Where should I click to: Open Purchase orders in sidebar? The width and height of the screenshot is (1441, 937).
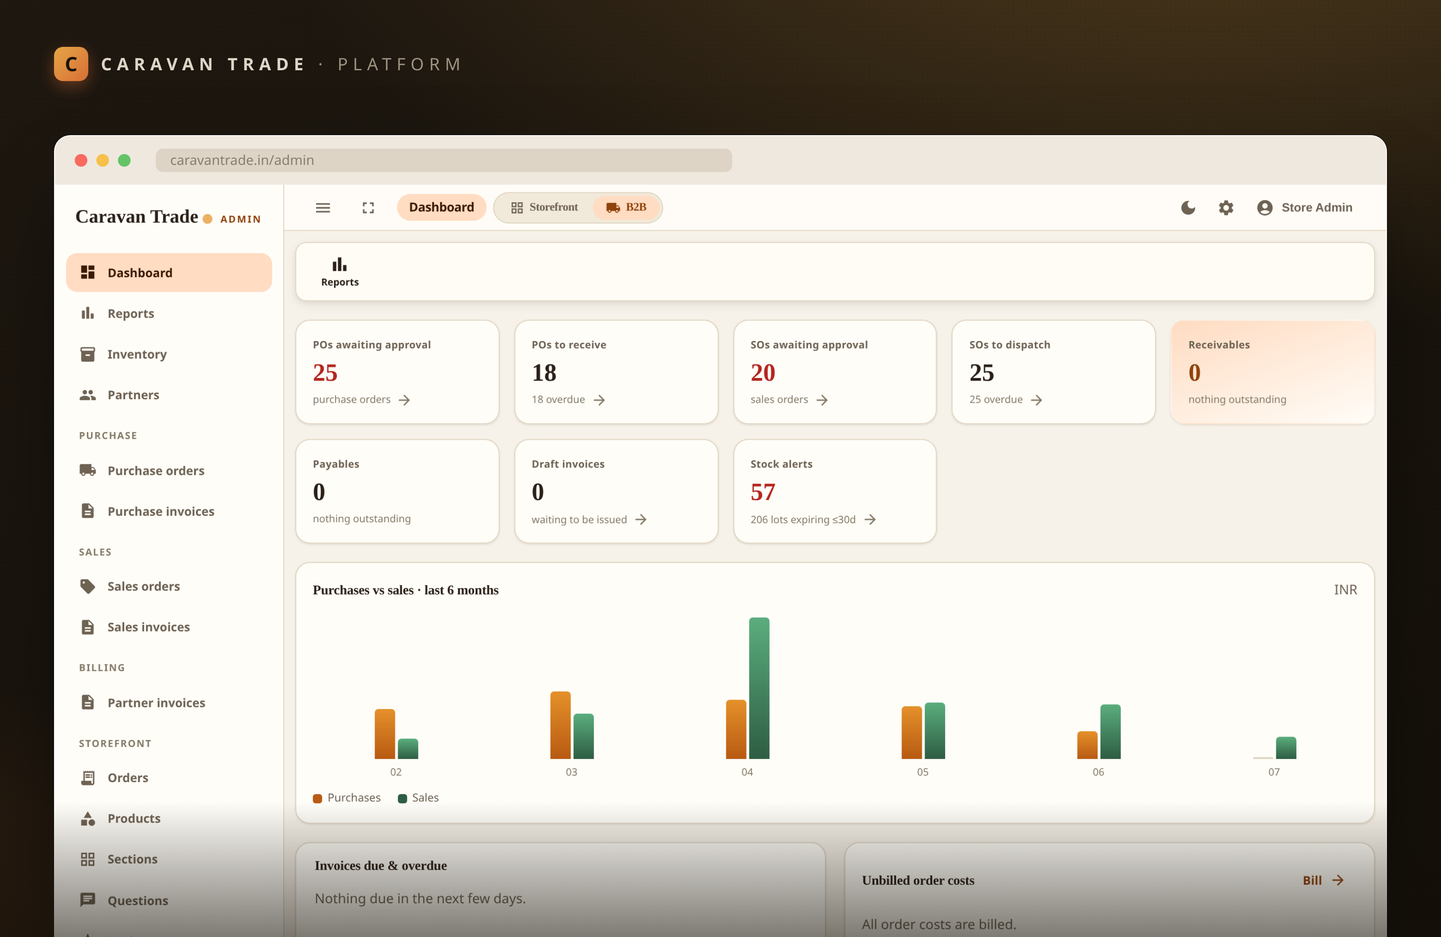pyautogui.click(x=169, y=471)
